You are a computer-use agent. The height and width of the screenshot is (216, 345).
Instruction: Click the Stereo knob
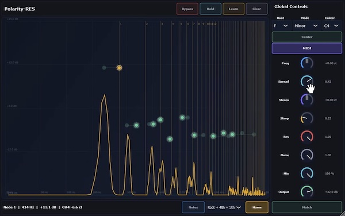(x=307, y=100)
